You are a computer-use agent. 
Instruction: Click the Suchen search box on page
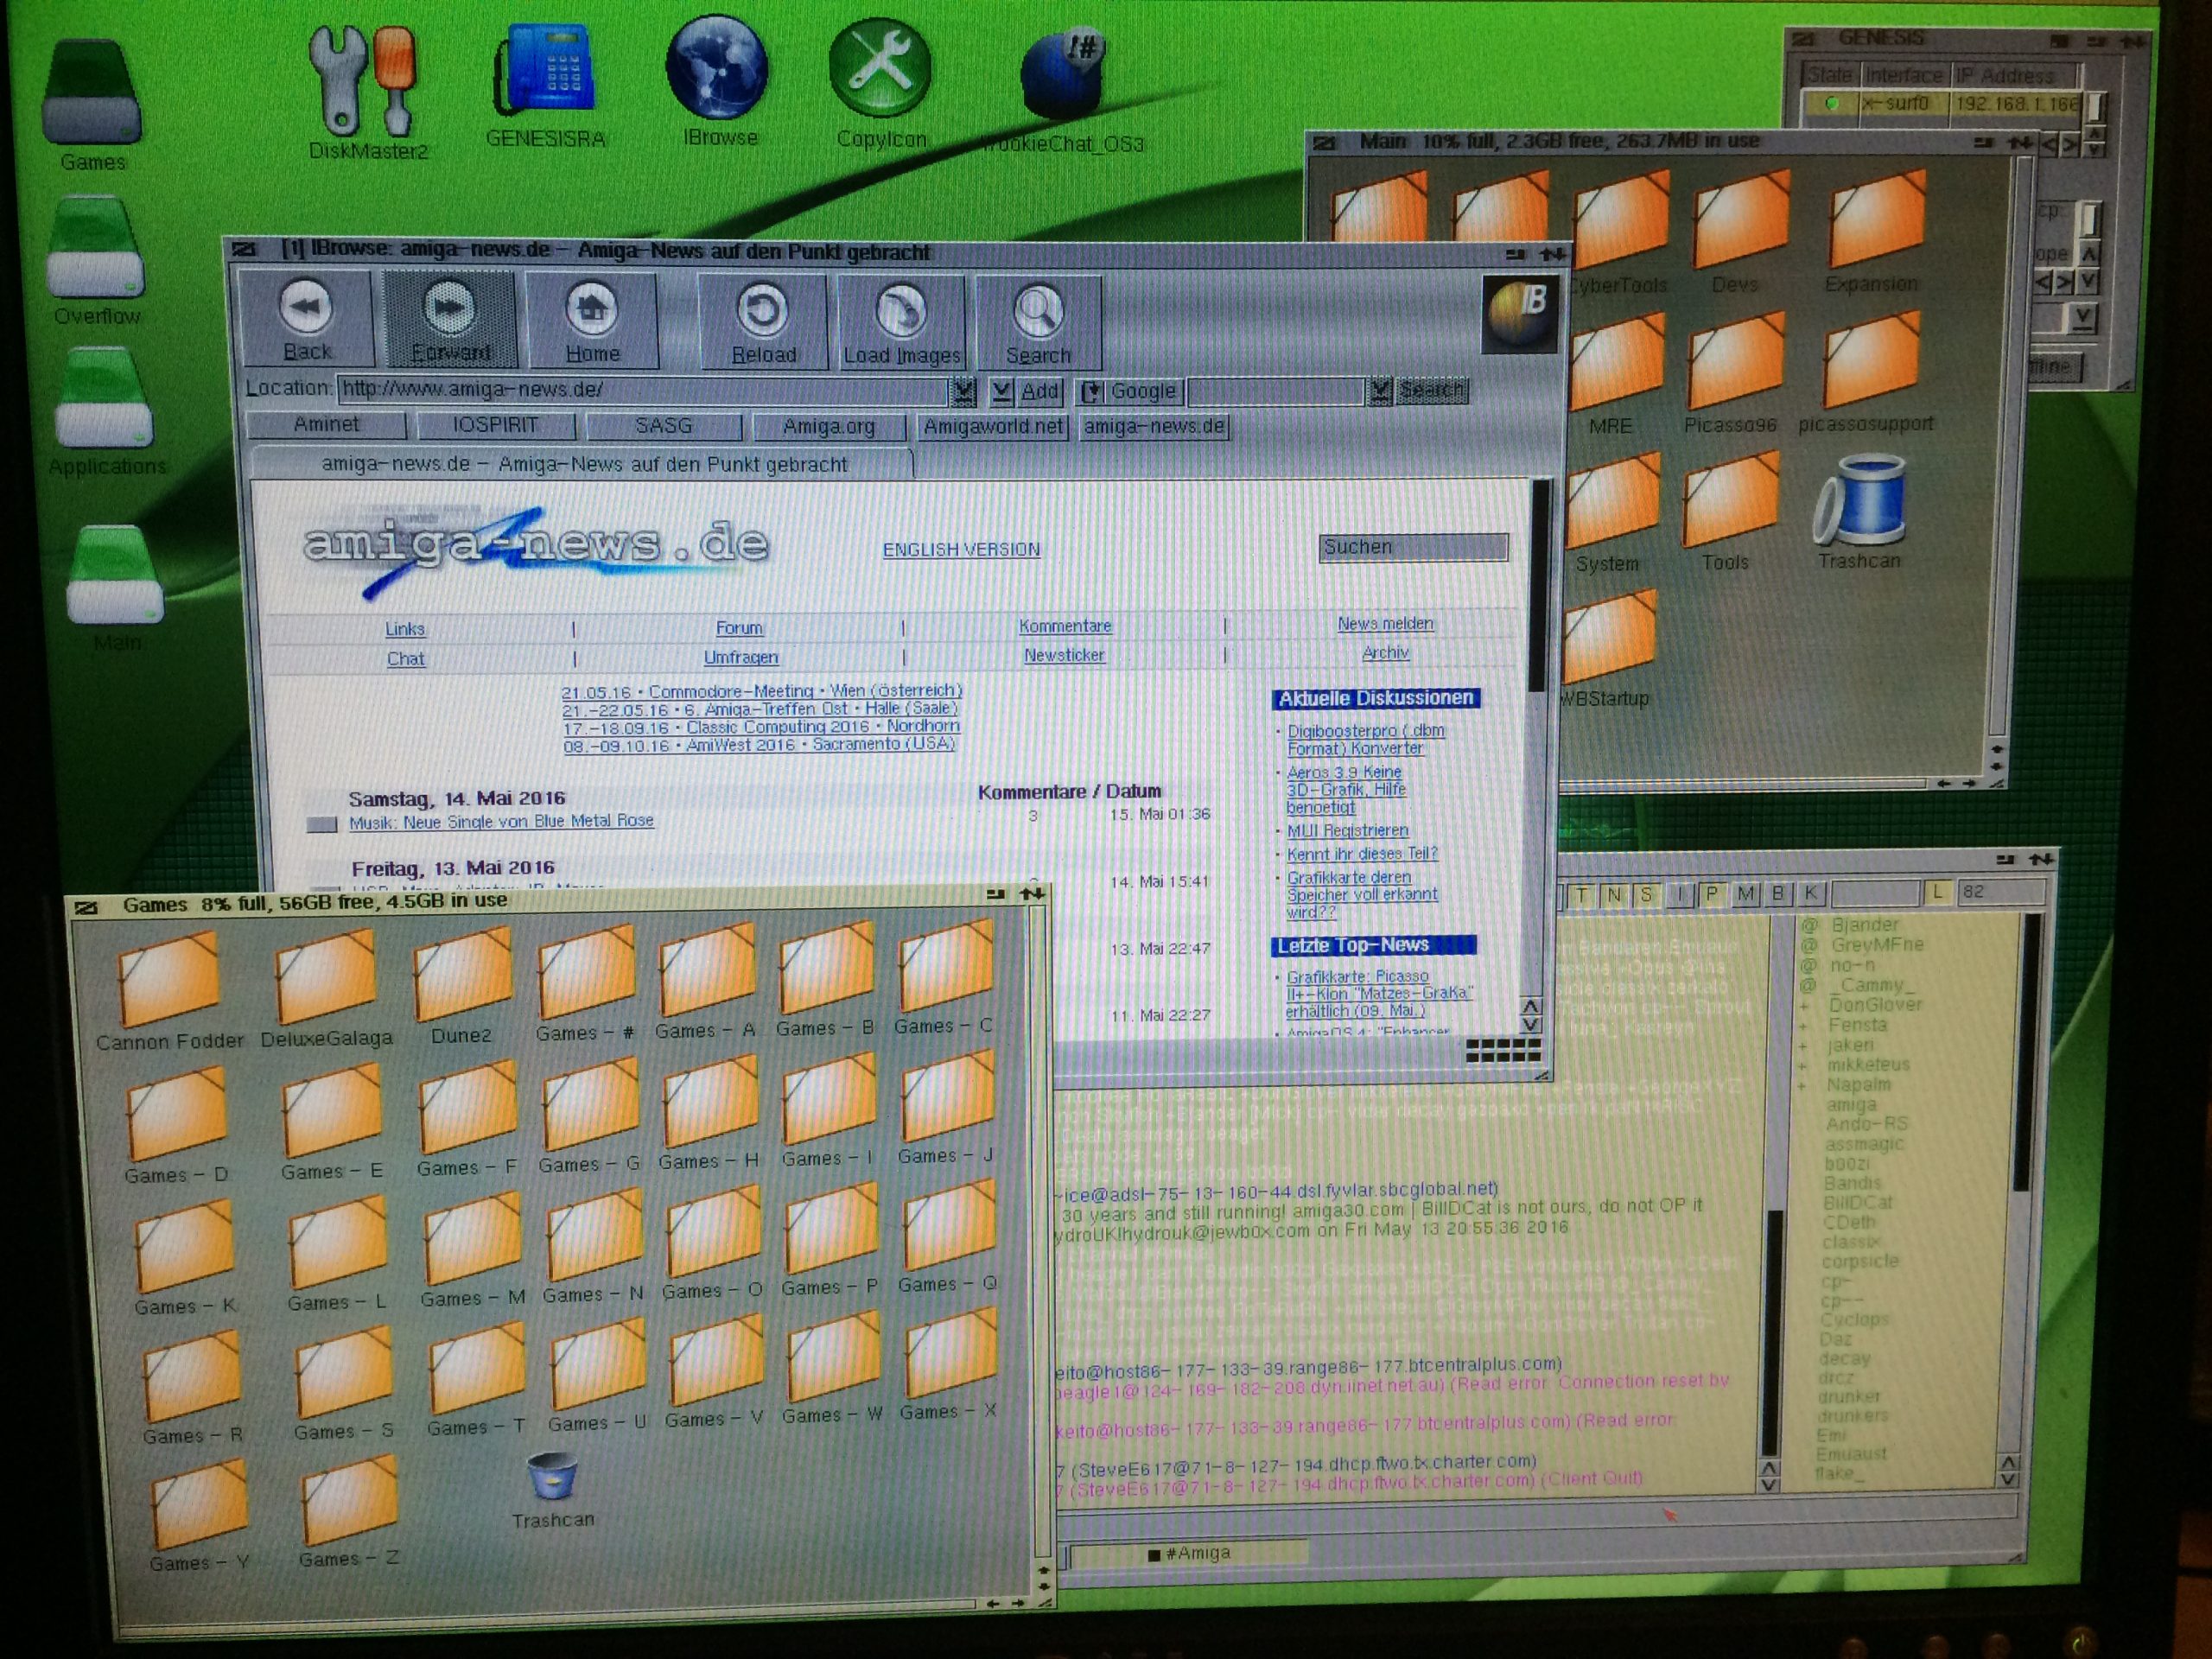1413,547
